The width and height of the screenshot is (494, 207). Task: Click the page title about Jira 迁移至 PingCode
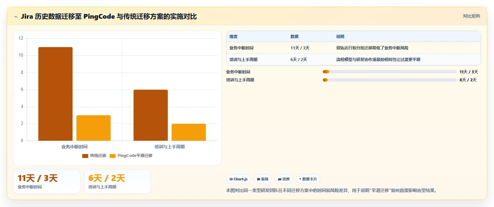pyautogui.click(x=109, y=17)
